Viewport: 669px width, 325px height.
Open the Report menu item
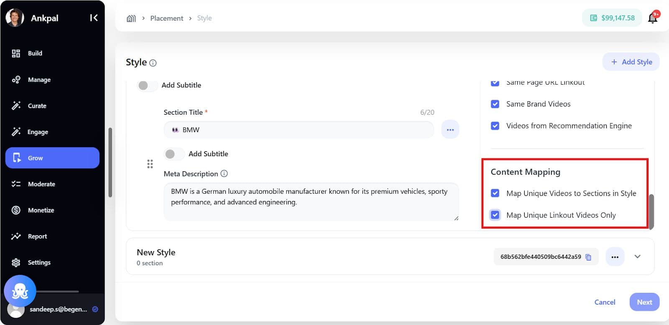pos(37,236)
